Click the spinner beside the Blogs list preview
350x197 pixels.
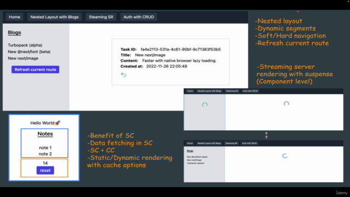tap(284, 156)
